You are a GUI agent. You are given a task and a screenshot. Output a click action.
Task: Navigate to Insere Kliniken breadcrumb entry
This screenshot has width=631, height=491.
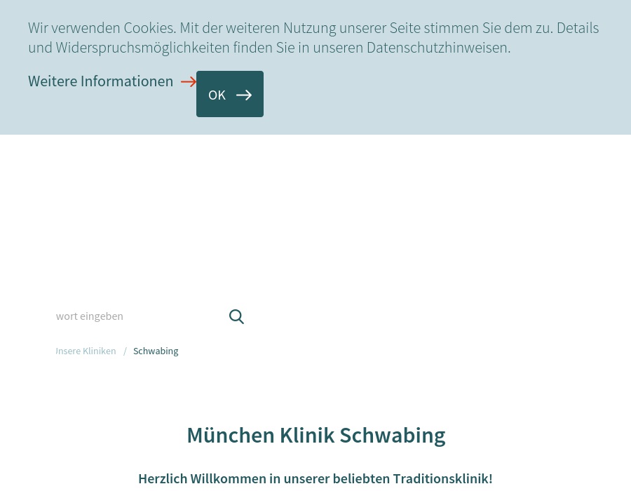coord(86,351)
